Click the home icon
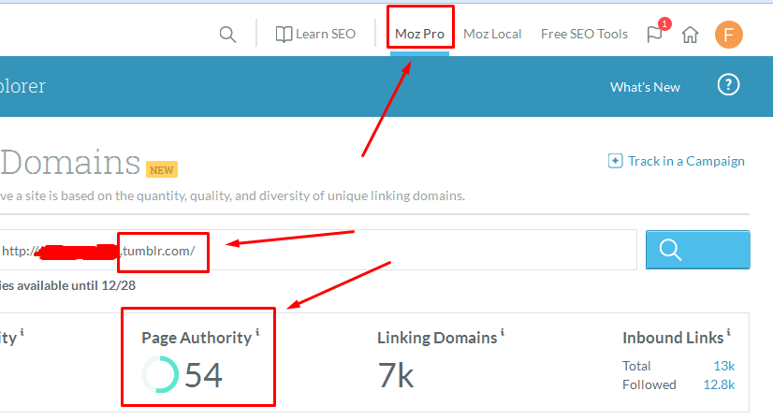Viewport: 773px width, 420px height. [x=690, y=35]
